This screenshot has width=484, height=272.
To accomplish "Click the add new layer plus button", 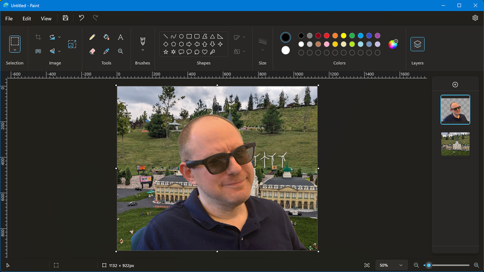I will click(455, 85).
